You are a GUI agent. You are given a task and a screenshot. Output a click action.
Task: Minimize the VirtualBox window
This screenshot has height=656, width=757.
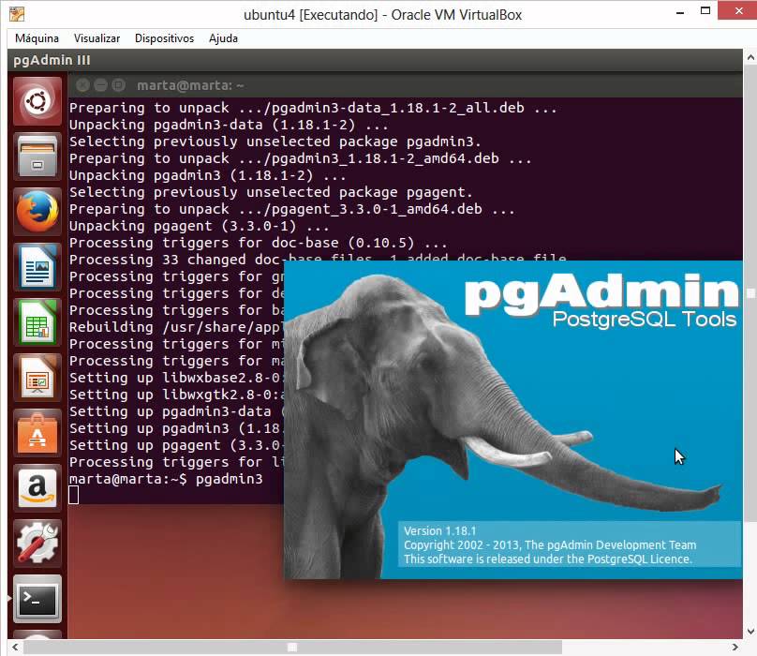click(680, 13)
